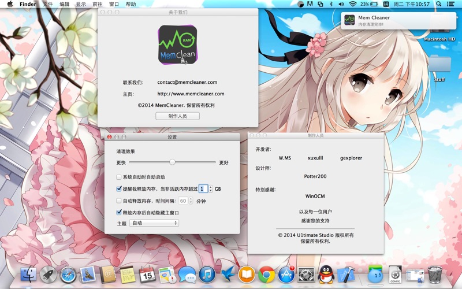The height and width of the screenshot is (289, 462).
Task: Open Contacts address book in Dock
Action: pos(107,275)
